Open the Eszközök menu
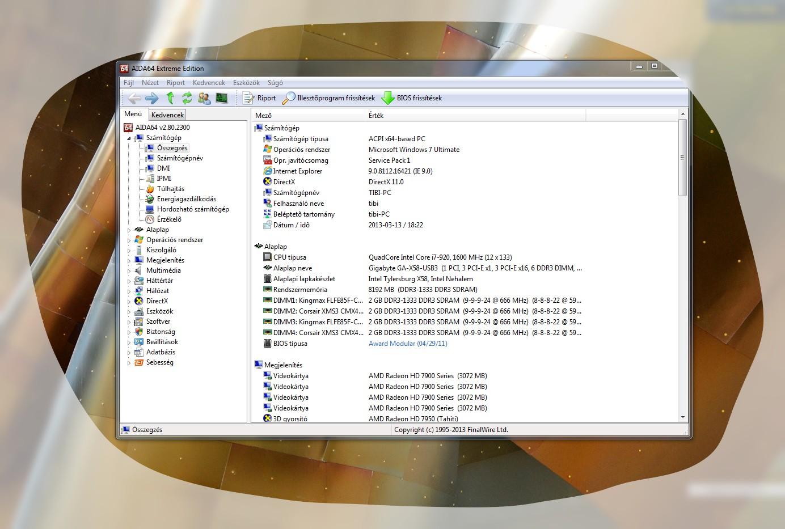The image size is (785, 529). [246, 83]
